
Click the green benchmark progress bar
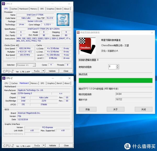116,80
